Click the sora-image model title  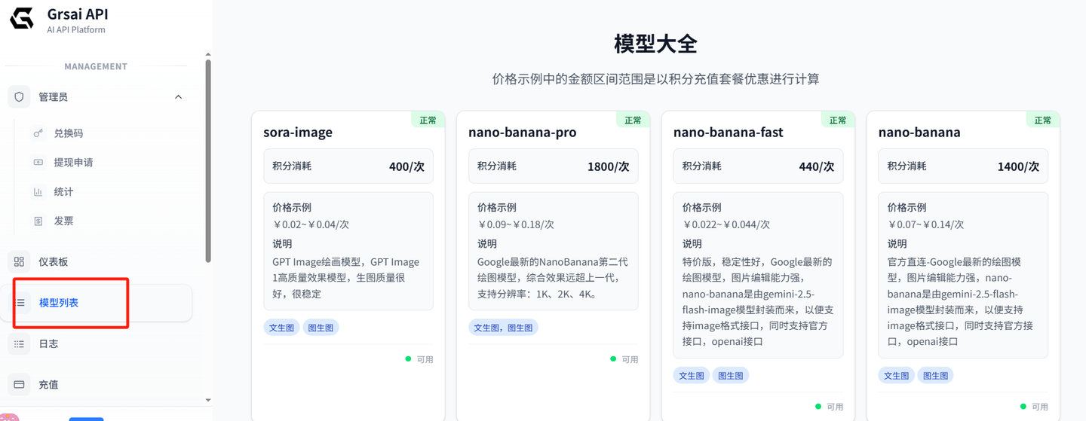(298, 133)
